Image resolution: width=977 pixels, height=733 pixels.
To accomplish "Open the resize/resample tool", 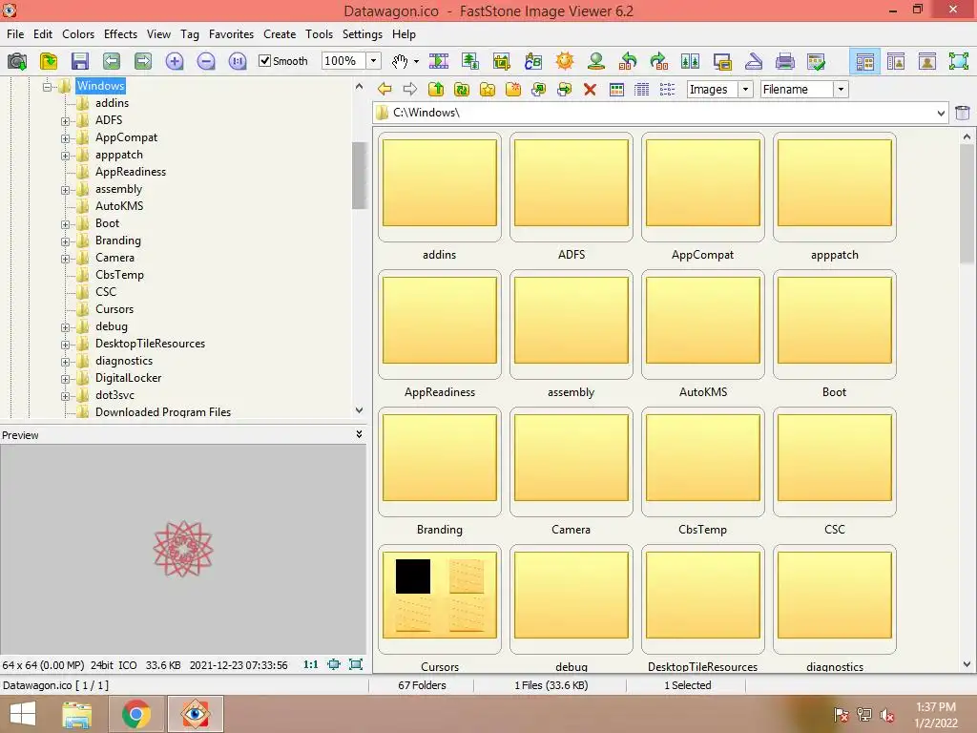I will pyautogui.click(x=470, y=61).
